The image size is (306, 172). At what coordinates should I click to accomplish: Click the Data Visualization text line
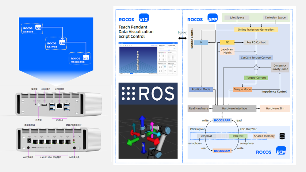pyautogui.click(x=136, y=32)
